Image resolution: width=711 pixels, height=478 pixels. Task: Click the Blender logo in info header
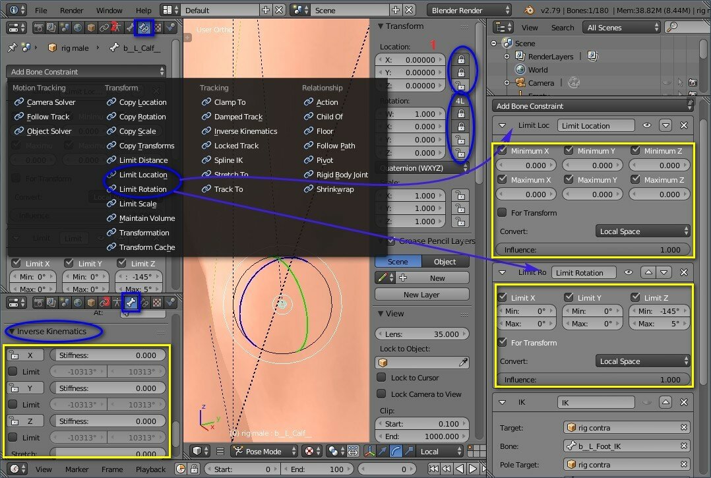(529, 10)
